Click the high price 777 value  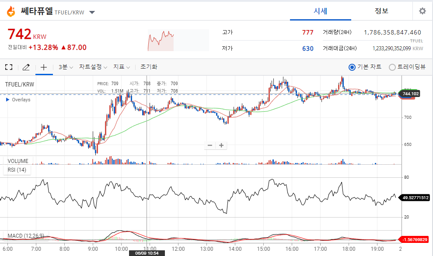click(x=307, y=32)
